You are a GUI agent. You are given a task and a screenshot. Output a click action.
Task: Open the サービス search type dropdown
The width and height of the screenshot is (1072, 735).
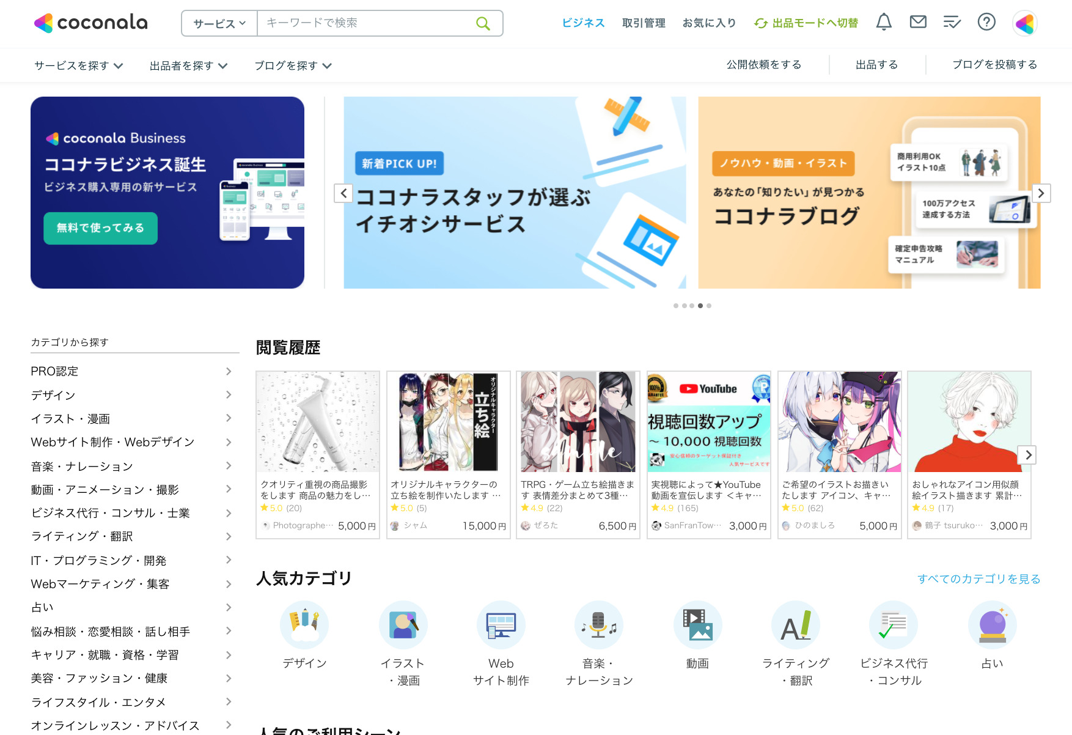coord(219,23)
